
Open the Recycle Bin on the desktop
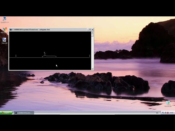point(168,104)
